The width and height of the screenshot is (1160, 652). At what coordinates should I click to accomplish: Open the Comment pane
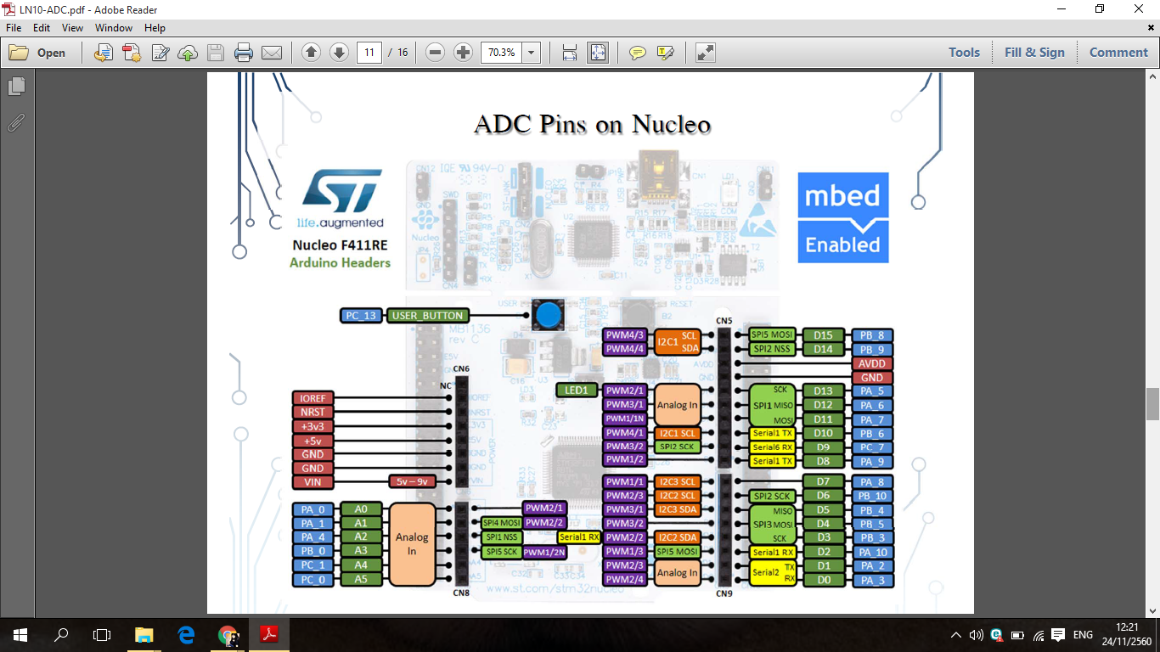point(1118,53)
